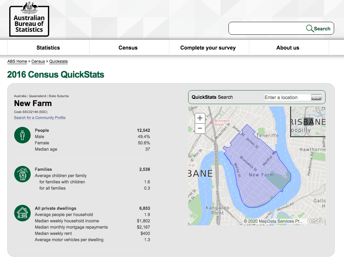This screenshot has width=344, height=261.
Task: Click the Australian Bureau of Statistics logo
Action: point(29,19)
